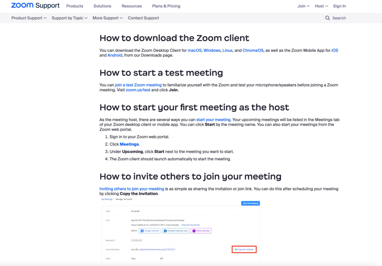Click the heading 'How to download the Zoom client'
The image size is (382, 266).
point(174,38)
